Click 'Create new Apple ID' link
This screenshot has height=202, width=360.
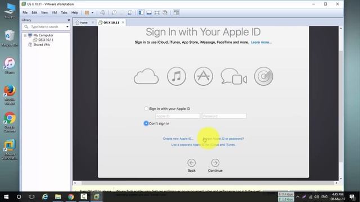(x=178, y=139)
